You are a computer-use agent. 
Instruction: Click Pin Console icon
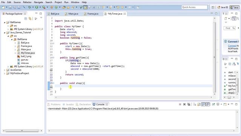point(214,104)
